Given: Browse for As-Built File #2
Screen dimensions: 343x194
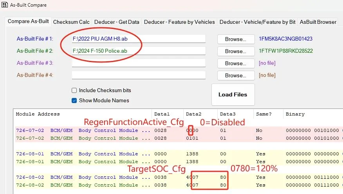Looking at the screenshot, I should pos(236,51).
